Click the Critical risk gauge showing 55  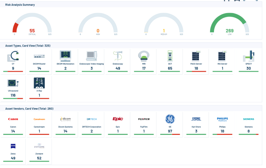32,24
